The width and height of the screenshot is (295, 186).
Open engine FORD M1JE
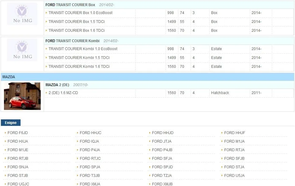click(18, 150)
